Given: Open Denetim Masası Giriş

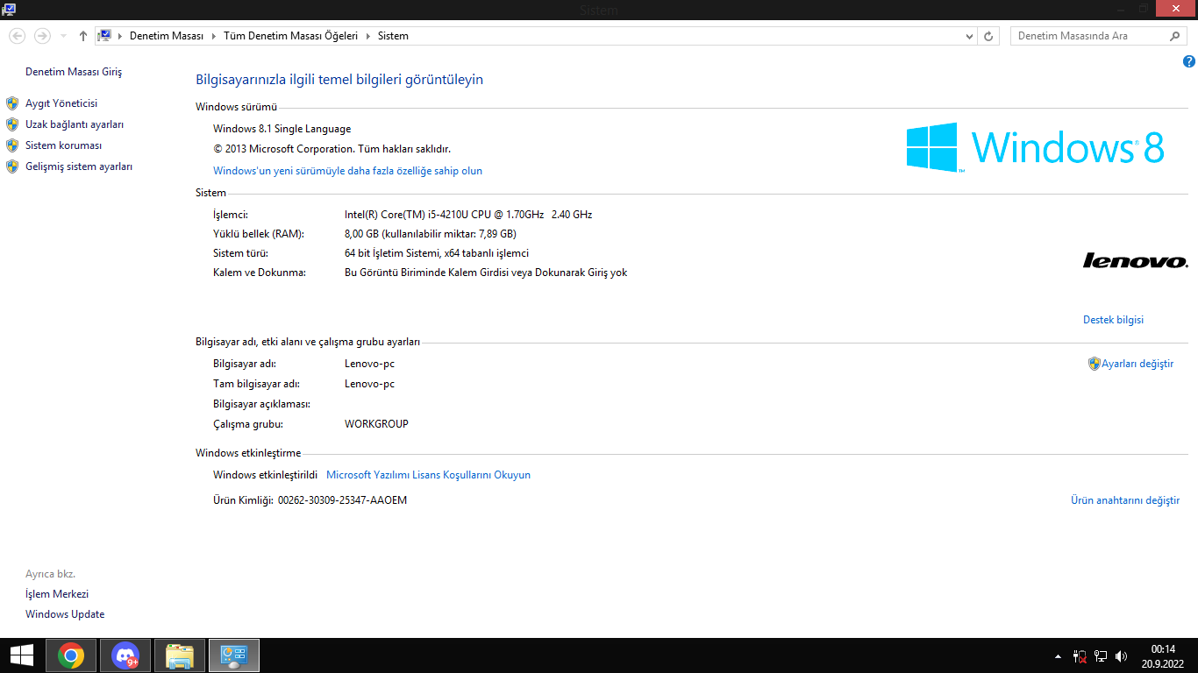Looking at the screenshot, I should point(74,72).
